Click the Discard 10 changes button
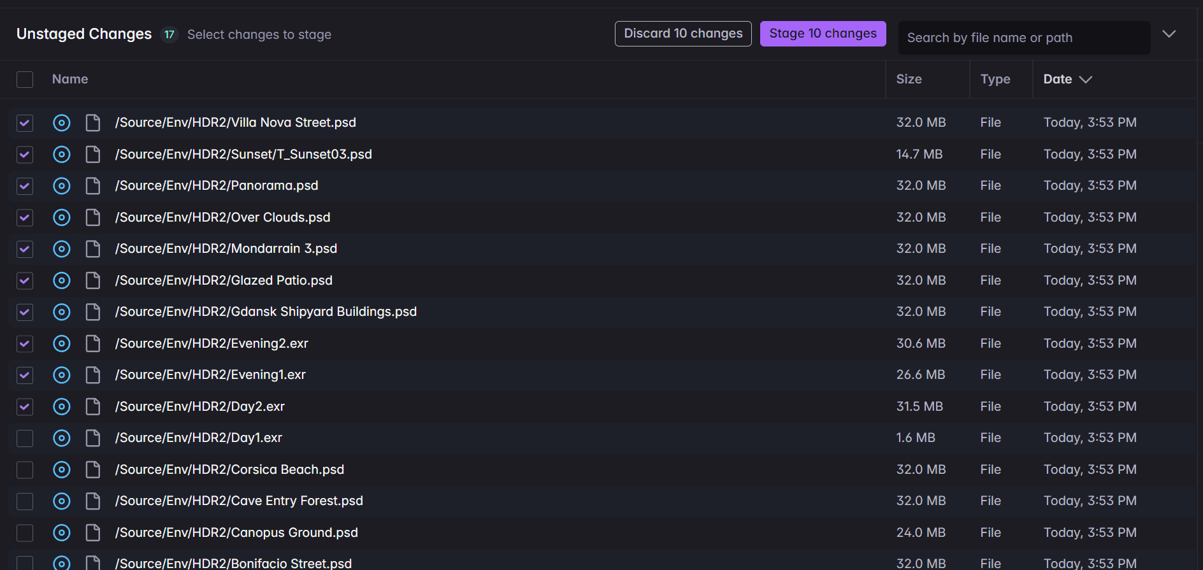1203x570 pixels. [x=683, y=34]
